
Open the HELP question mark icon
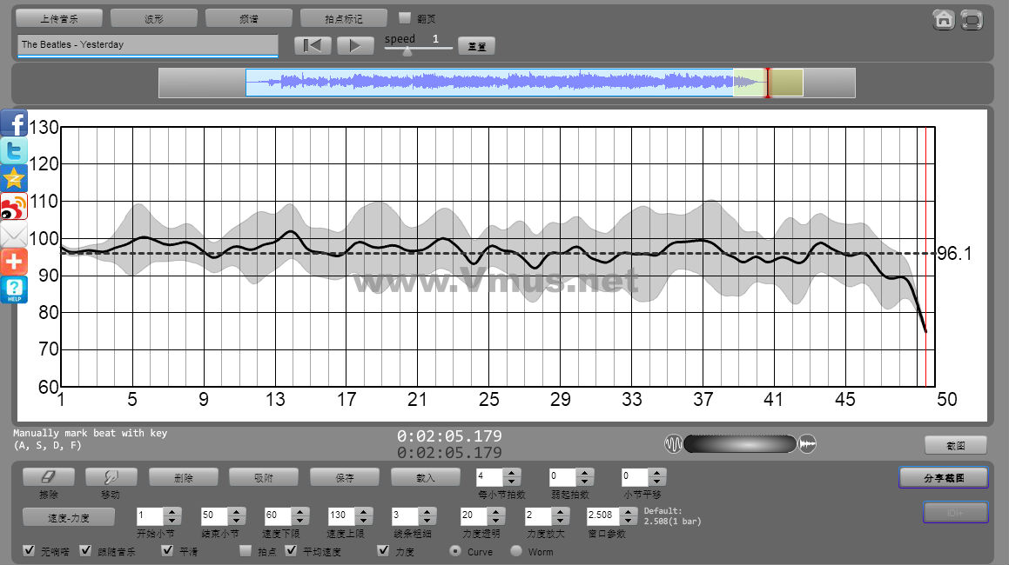click(14, 289)
